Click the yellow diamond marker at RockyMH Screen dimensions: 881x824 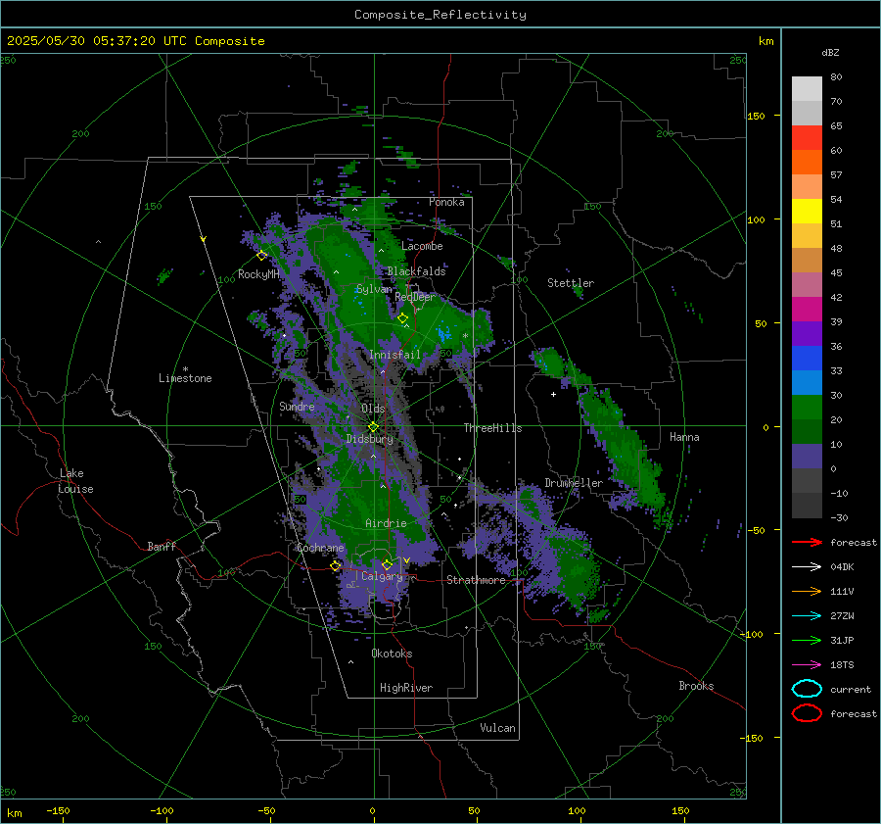tap(261, 256)
